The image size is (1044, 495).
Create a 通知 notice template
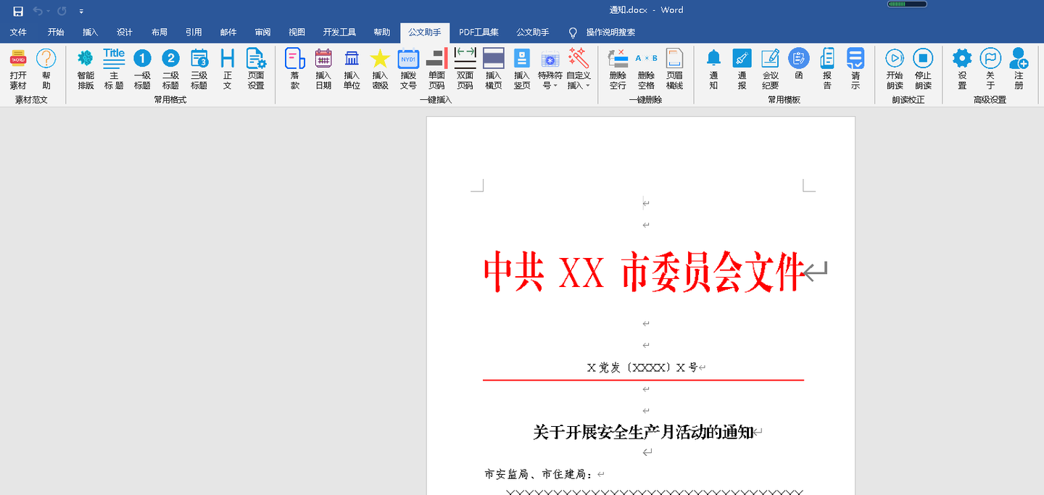tap(713, 69)
